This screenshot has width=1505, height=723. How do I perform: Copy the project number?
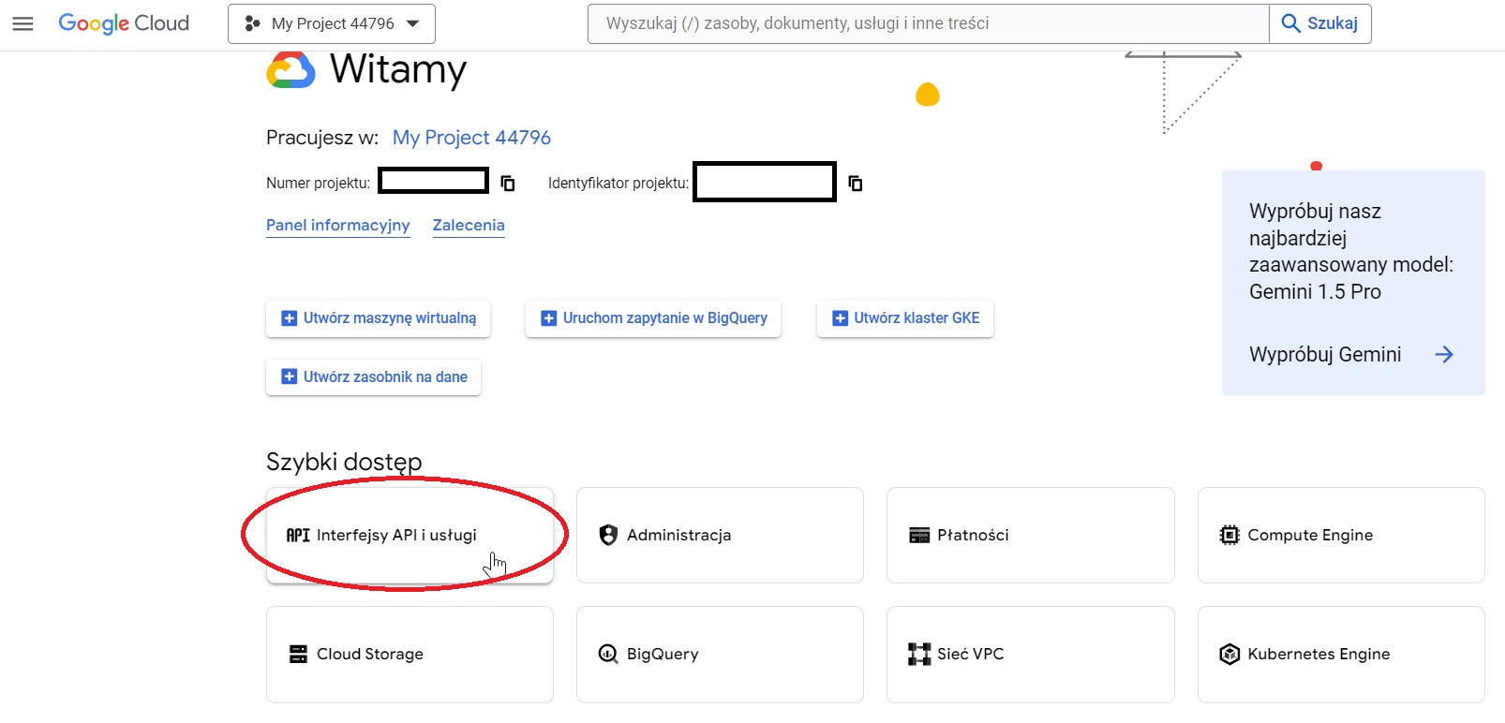508,183
